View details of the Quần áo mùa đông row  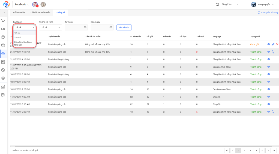(269, 67)
